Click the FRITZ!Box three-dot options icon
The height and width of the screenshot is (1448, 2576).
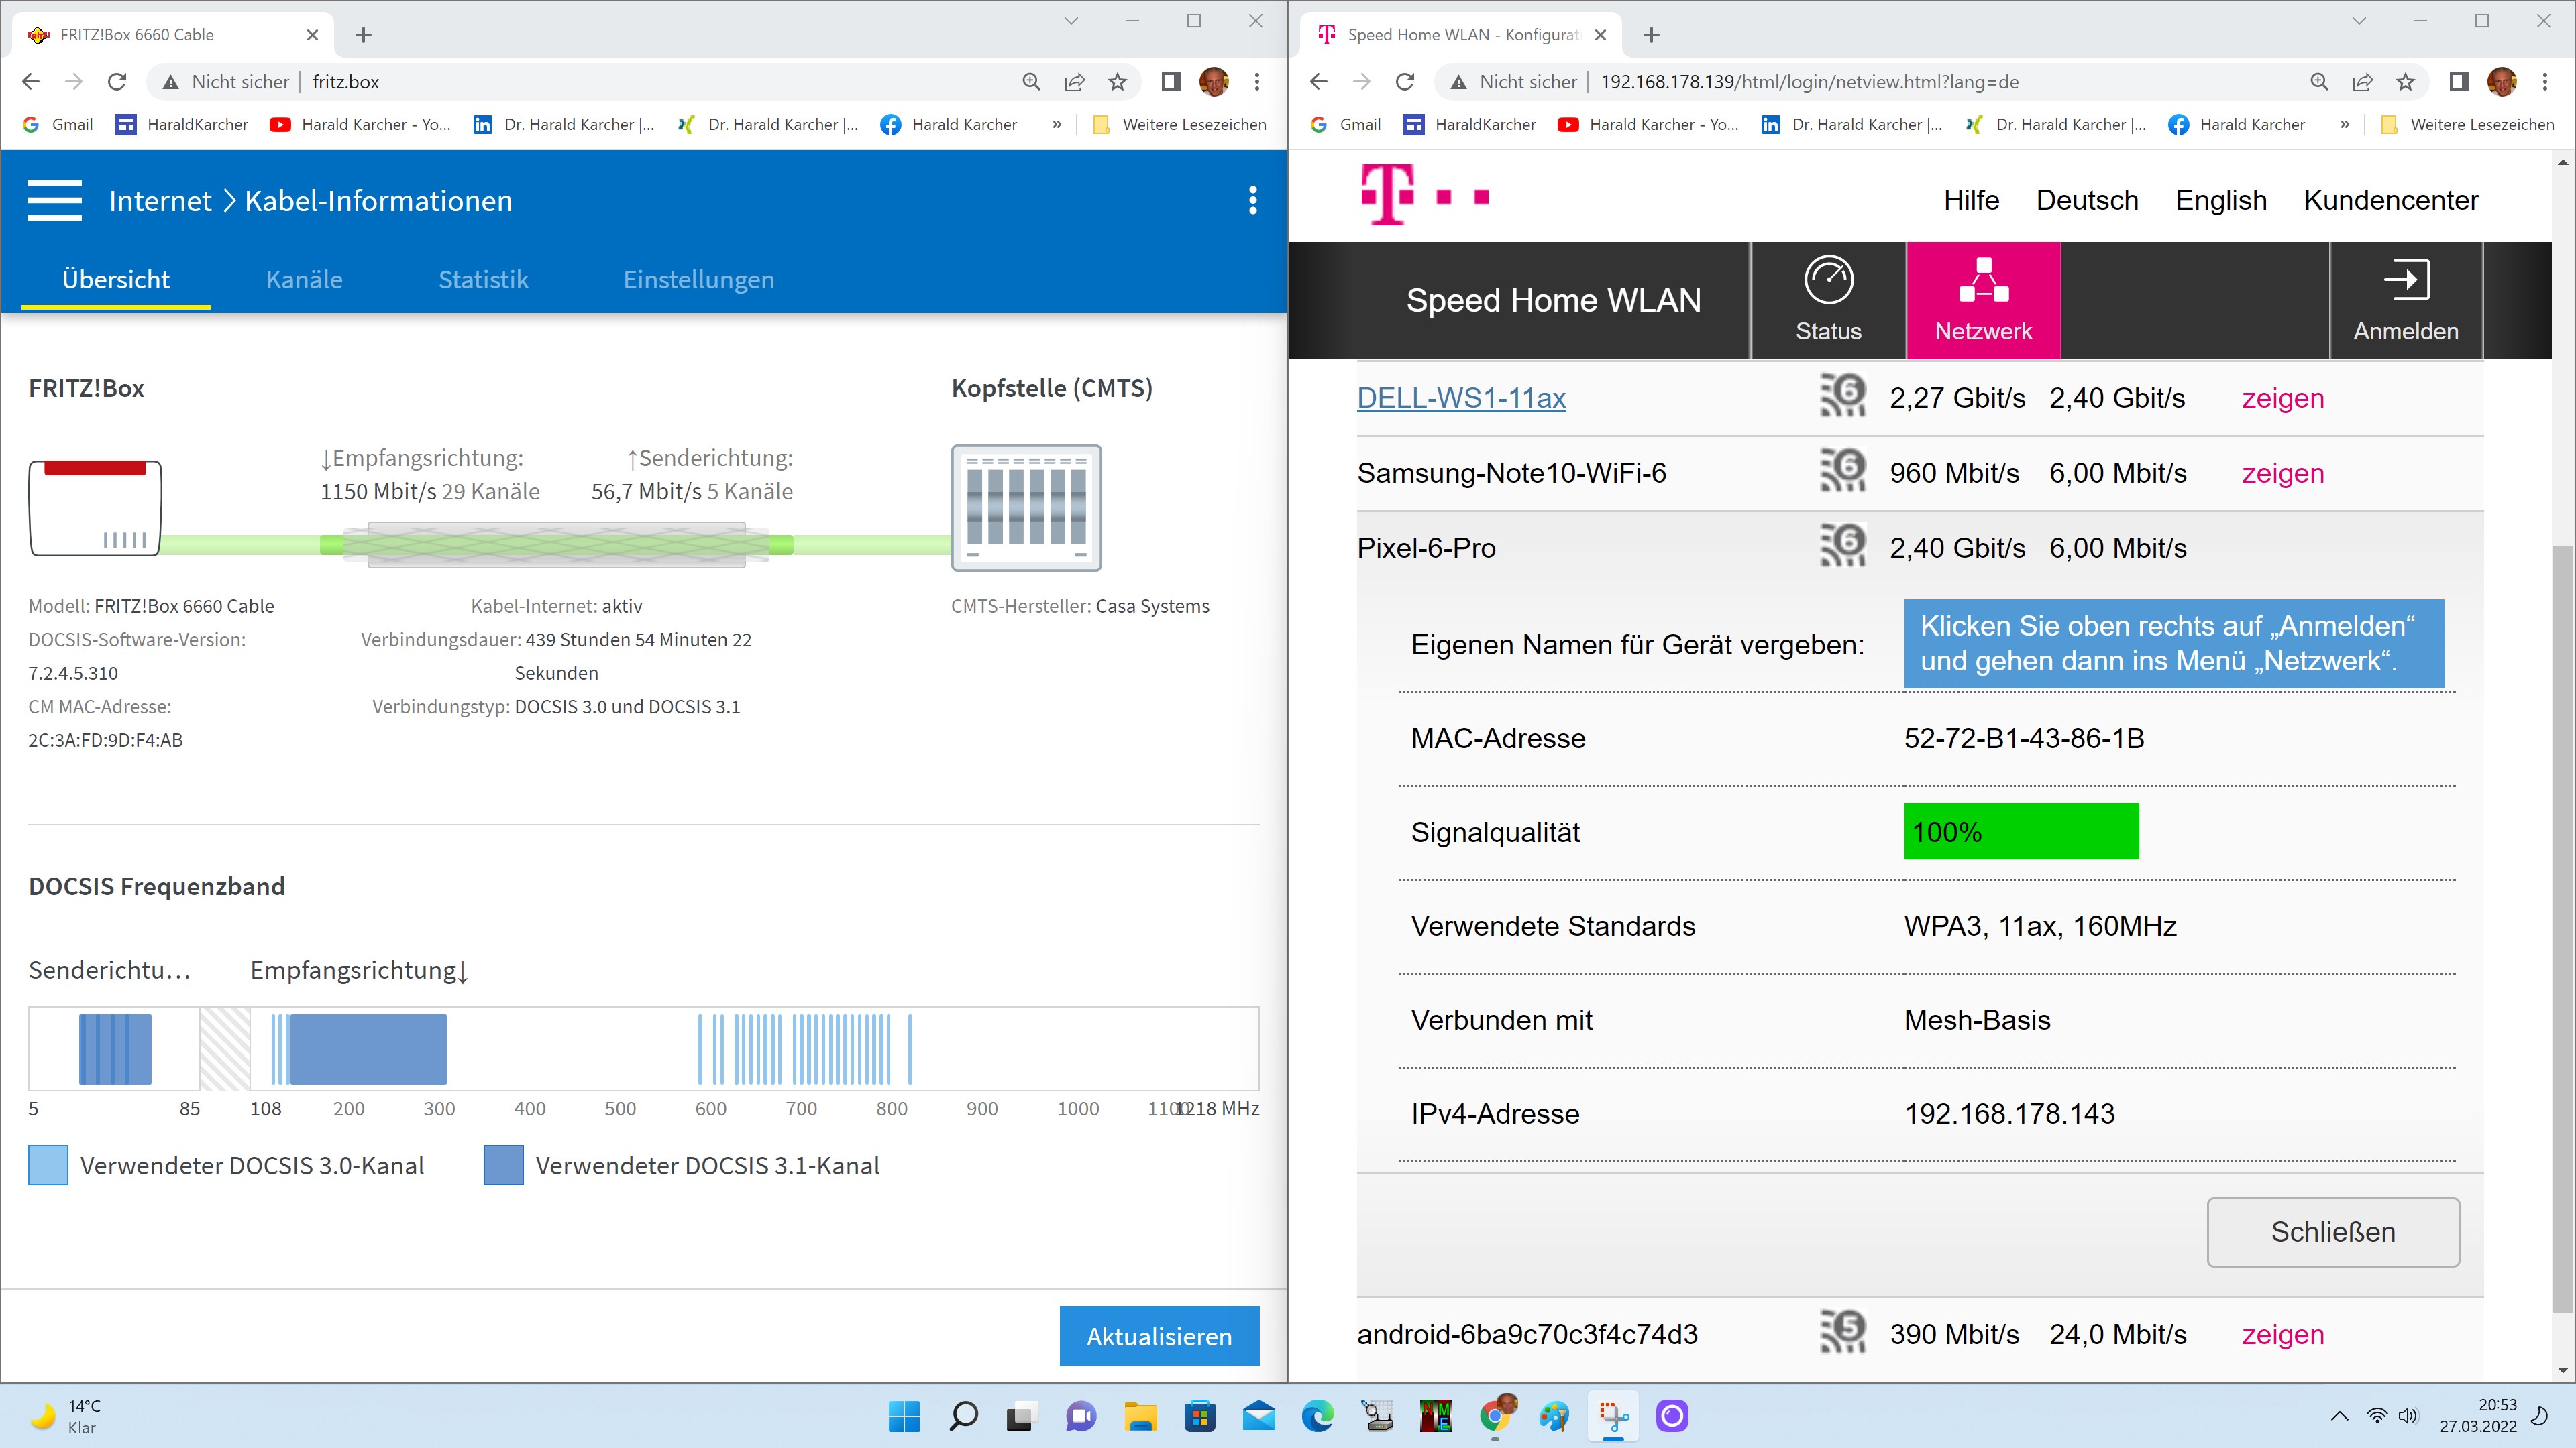point(1252,201)
